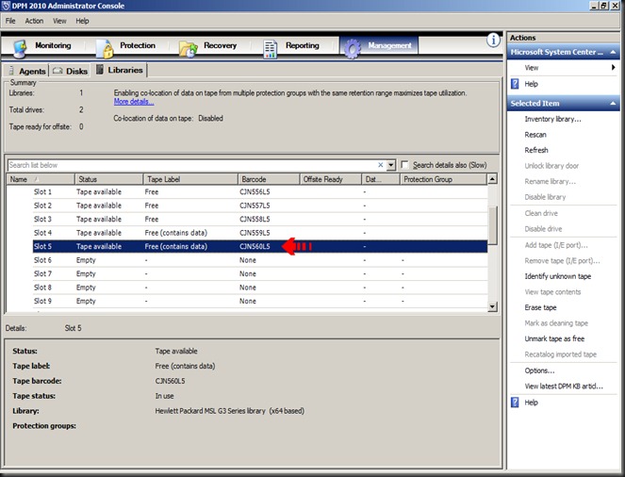The width and height of the screenshot is (625, 477).
Task: Switch to the Agents tab
Action: tap(26, 71)
